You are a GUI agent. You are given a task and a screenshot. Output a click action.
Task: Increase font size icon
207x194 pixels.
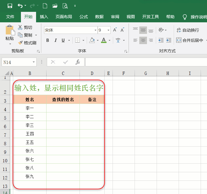(115, 30)
